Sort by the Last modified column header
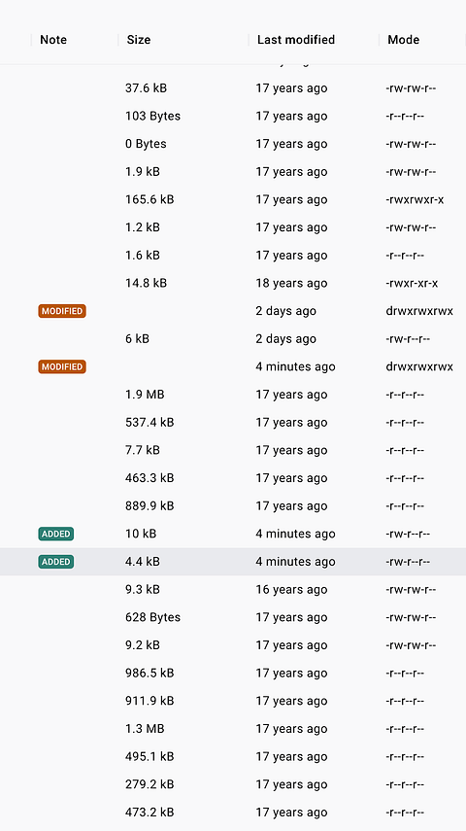 pos(296,40)
